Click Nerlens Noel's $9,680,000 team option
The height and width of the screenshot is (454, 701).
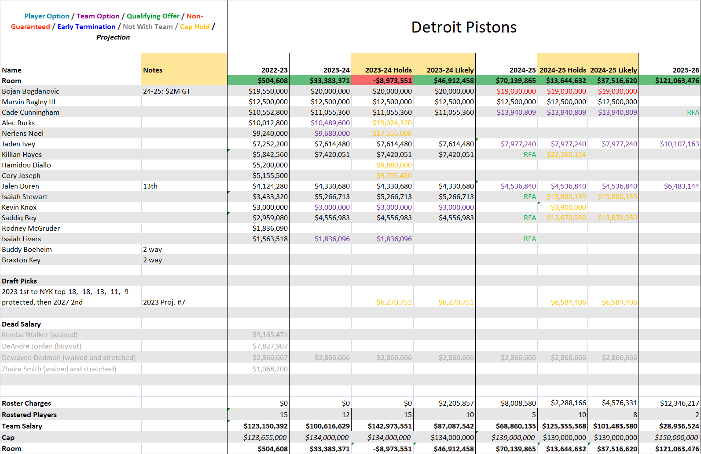(x=332, y=133)
